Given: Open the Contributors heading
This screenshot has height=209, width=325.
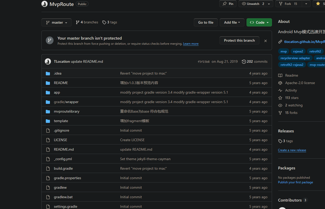Looking at the screenshot, I should [290, 200].
